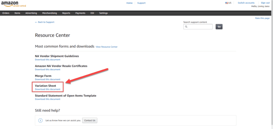Image resolution: width=273 pixels, height=129 pixels.
Task: Download the NA Vendor Shipment Guidelines document
Action: [x=48, y=60]
